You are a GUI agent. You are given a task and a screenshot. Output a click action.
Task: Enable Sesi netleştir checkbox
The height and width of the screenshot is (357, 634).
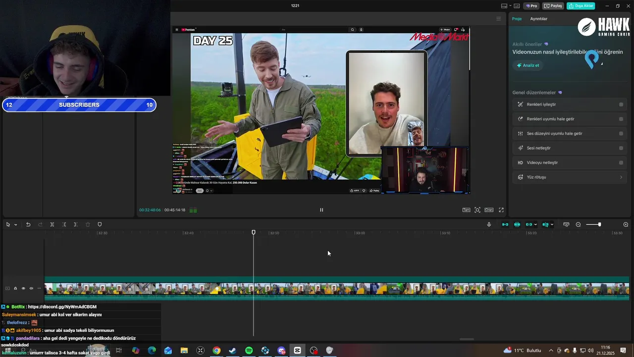[x=621, y=148]
